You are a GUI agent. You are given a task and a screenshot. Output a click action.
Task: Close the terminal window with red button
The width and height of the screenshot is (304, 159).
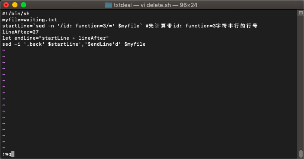[6, 5]
